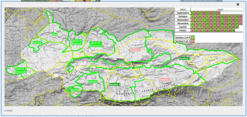Open the Escapade nature sans voiture link behind
This screenshot has width=247, height=117.
click(200, 1)
